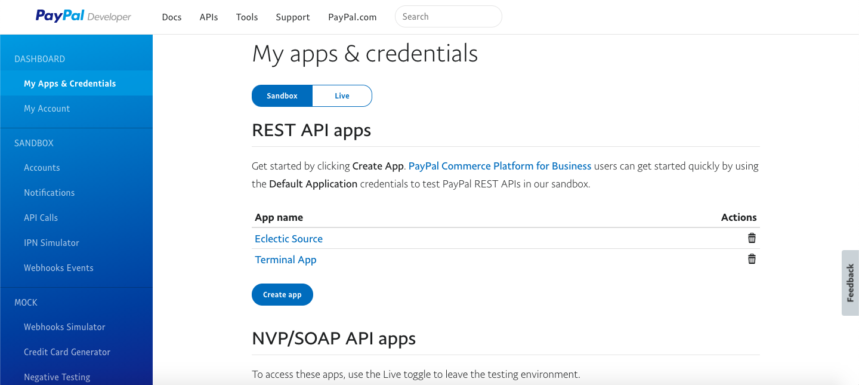Select My Apps & Credentials in sidebar
The width and height of the screenshot is (859, 385).
coord(76,84)
